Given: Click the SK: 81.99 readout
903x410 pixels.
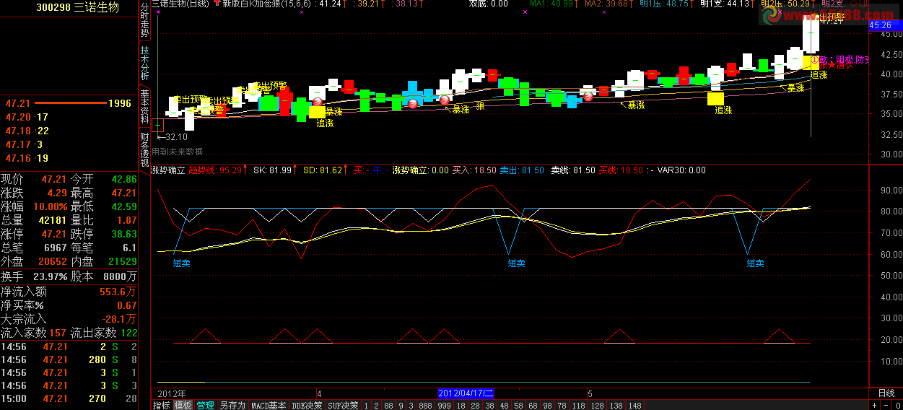Looking at the screenshot, I should tap(274, 170).
